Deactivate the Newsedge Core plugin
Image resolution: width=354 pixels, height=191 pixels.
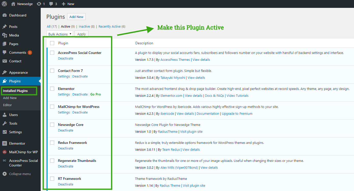[x=66, y=130]
